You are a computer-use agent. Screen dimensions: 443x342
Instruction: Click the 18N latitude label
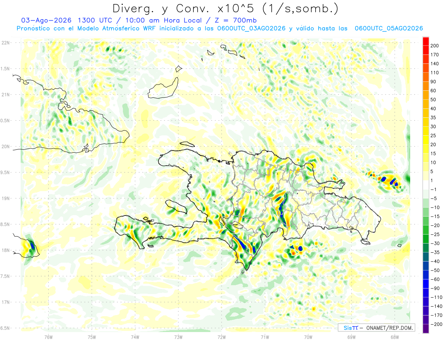[6, 251]
